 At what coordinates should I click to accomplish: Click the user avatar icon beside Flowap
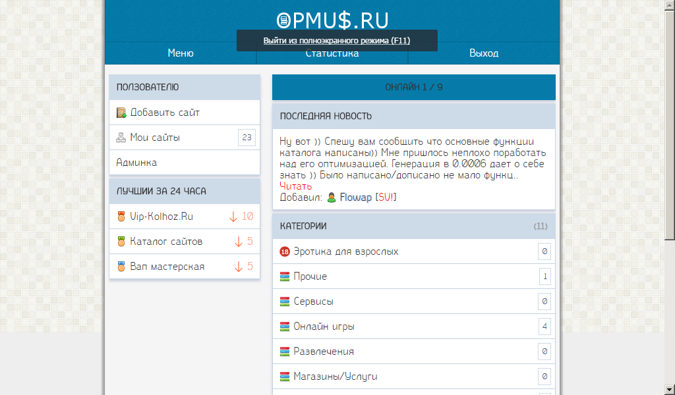click(x=332, y=197)
